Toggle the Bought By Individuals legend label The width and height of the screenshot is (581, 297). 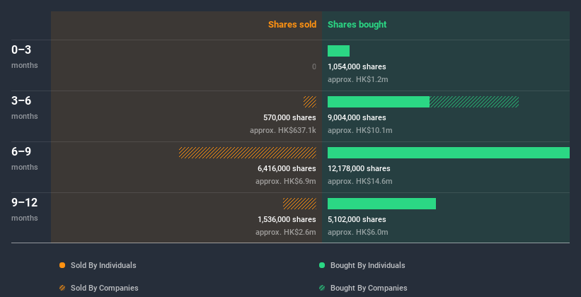point(367,265)
